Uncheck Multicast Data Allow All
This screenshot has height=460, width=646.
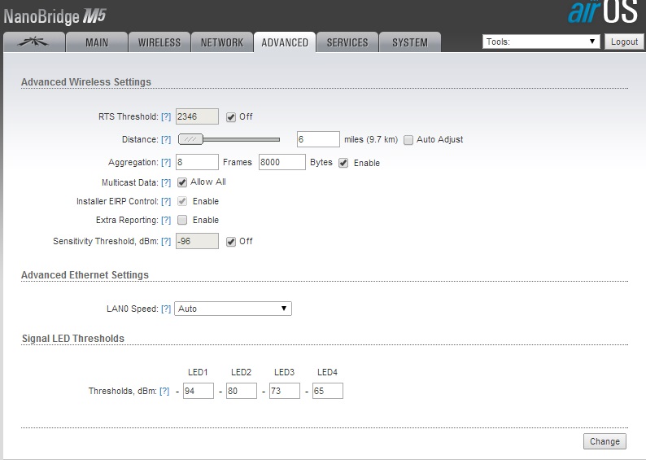click(182, 182)
